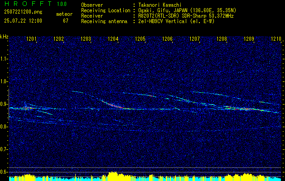Viewport: 285px width, 181px height.
Task: Click the 1.1 kHz axis label
Action: (3, 59)
